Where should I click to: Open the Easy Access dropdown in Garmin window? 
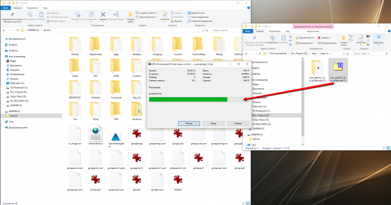[146, 17]
